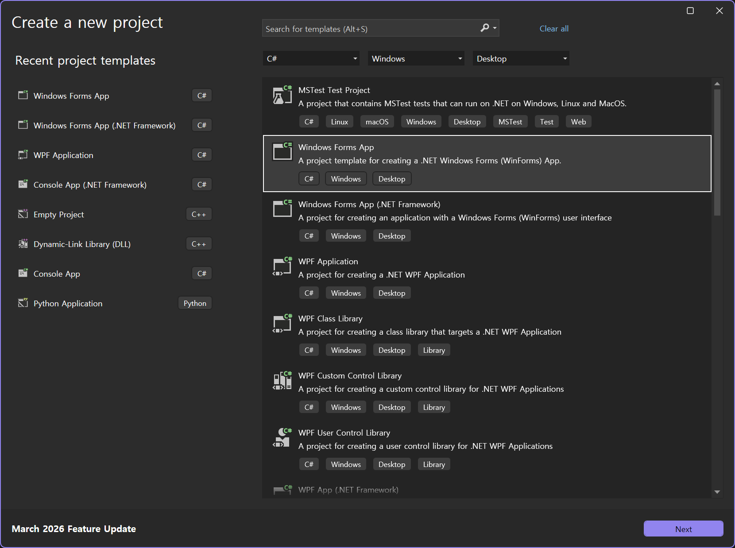The height and width of the screenshot is (548, 735).
Task: Click the macOS tag on MSTest Test Project
Action: coord(377,122)
